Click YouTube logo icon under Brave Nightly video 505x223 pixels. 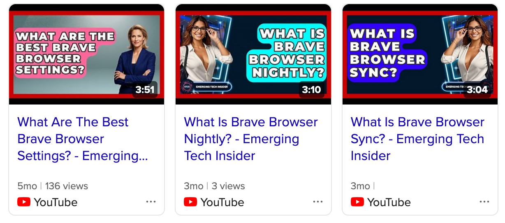[190, 202]
